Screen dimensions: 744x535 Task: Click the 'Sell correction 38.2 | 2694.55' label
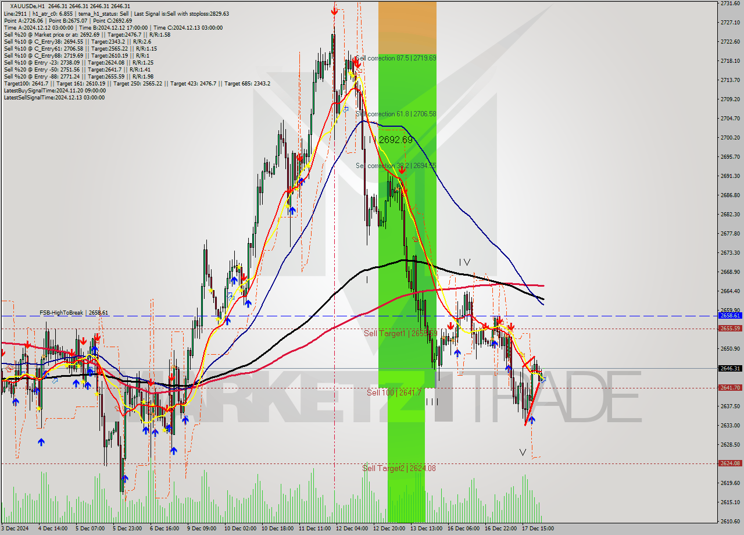tap(396, 166)
